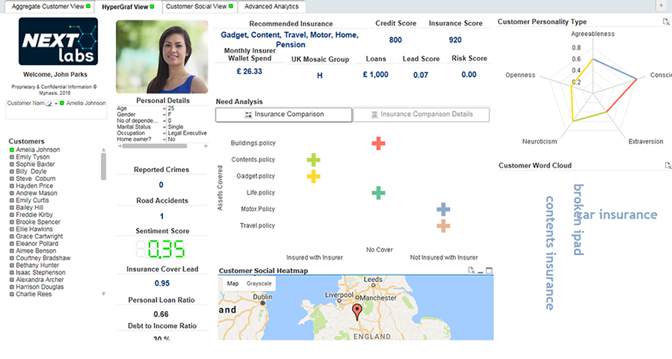Export Customer Word Cloud to Excel
This screenshot has height=359, width=672.
(668, 165)
